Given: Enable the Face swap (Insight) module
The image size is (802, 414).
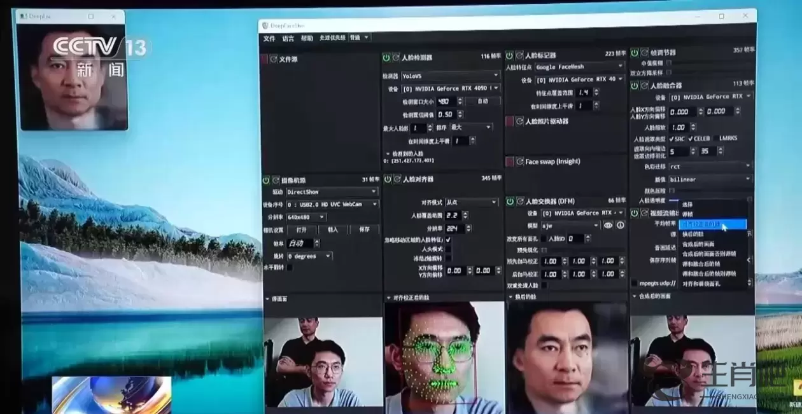Looking at the screenshot, I should 510,162.
